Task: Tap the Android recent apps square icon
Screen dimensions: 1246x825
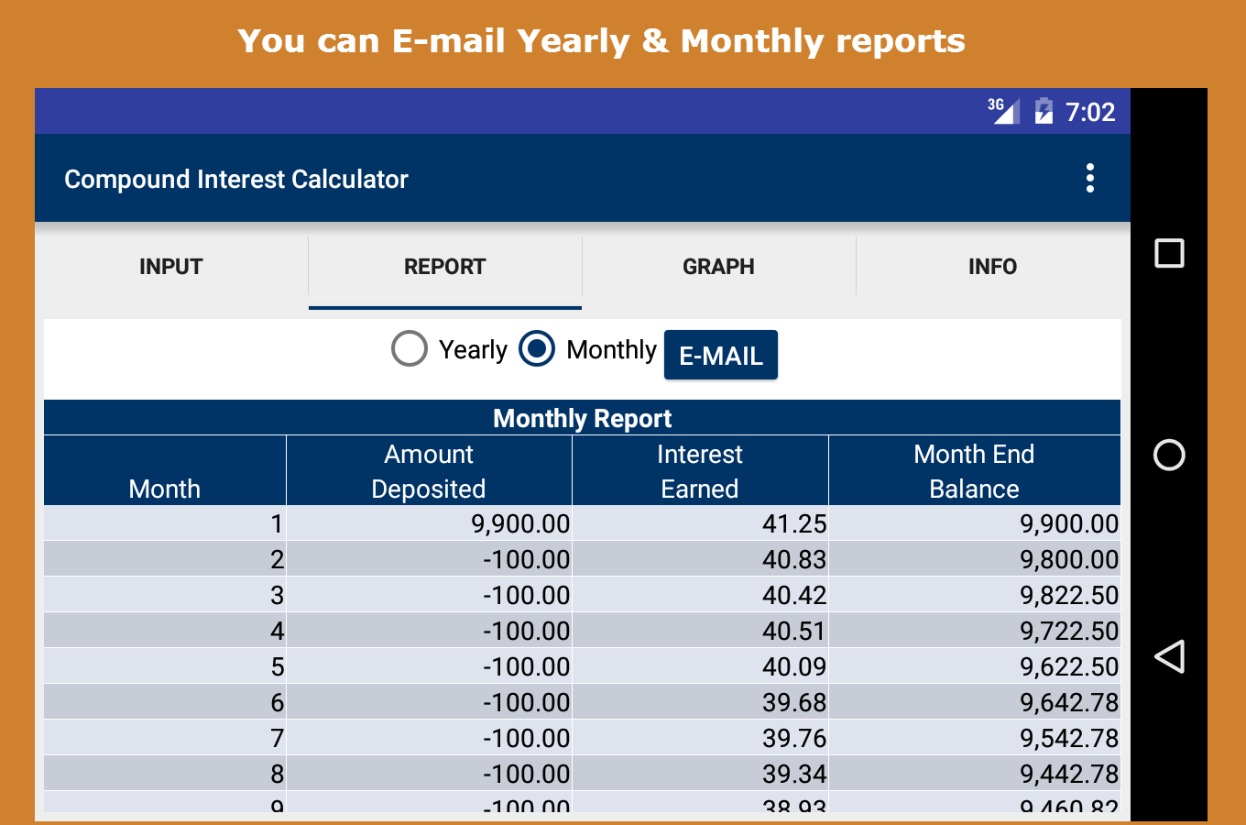Action: [1169, 253]
